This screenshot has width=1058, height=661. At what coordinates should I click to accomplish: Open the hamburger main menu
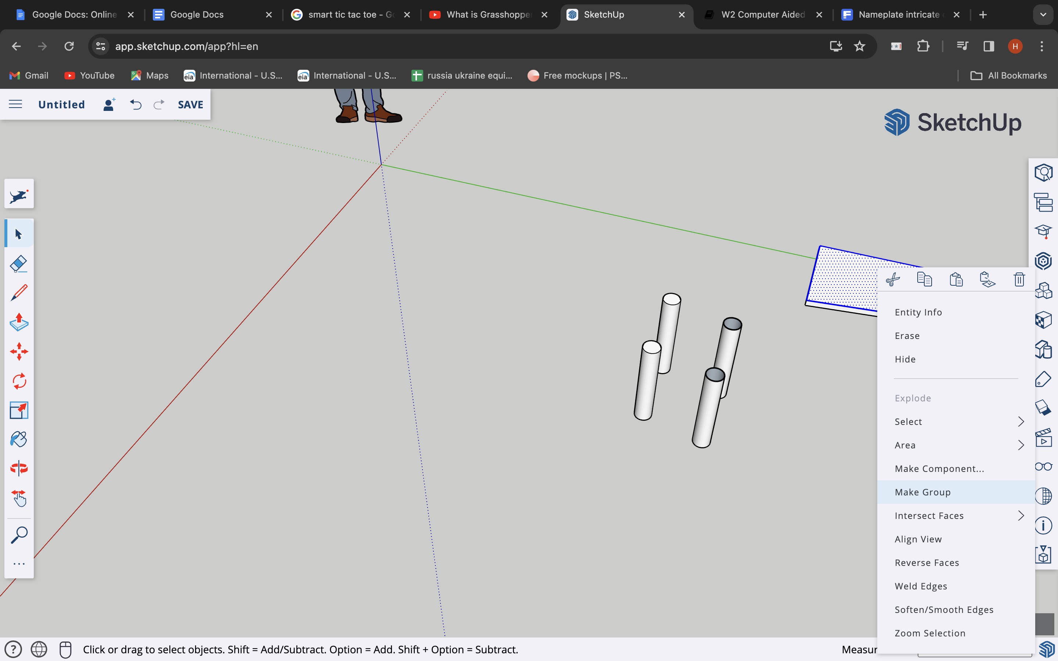click(16, 104)
